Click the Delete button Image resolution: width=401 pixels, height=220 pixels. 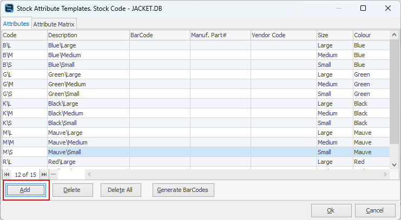(x=73, y=190)
